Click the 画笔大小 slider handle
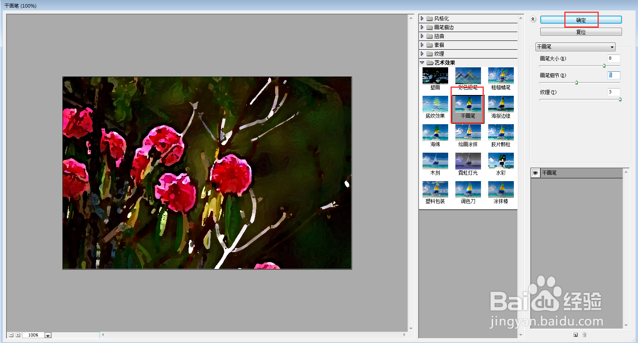This screenshot has height=343, width=638. (604, 66)
